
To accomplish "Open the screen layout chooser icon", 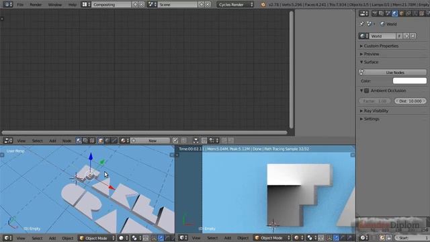I will click(86, 5).
